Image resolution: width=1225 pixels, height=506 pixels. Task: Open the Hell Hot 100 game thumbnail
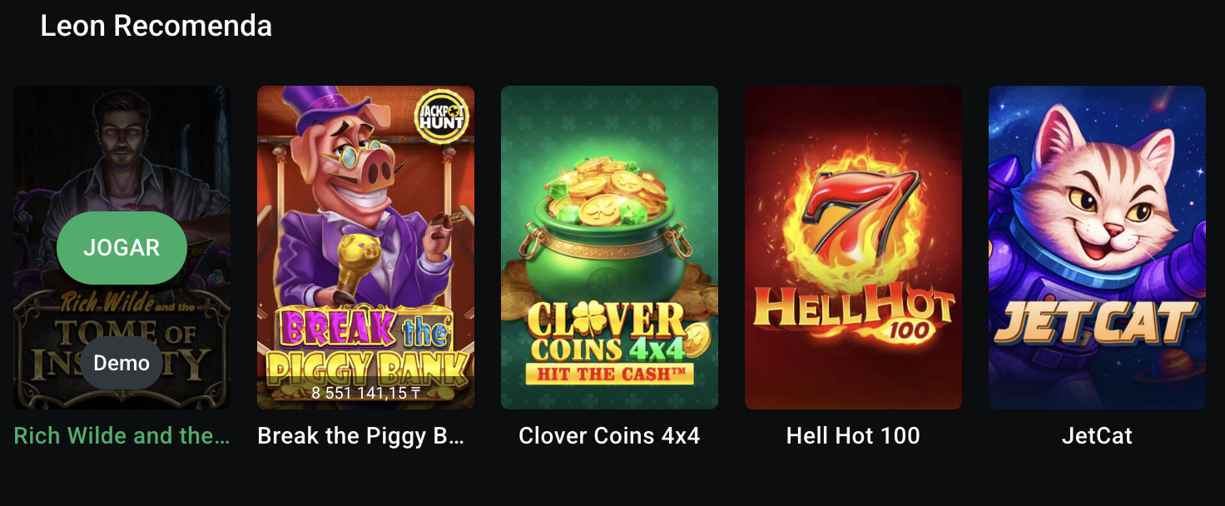click(853, 247)
